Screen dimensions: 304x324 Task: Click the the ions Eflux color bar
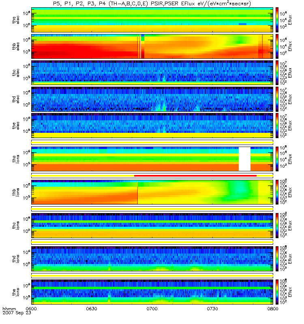click(x=277, y=292)
